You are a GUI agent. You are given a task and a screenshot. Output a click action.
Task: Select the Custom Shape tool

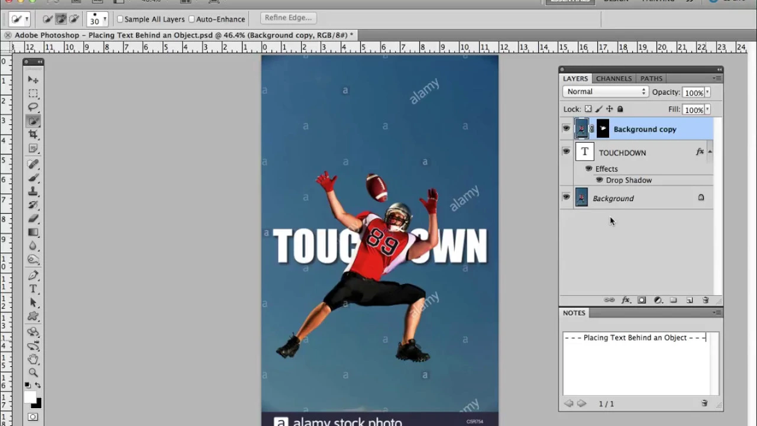point(33,317)
